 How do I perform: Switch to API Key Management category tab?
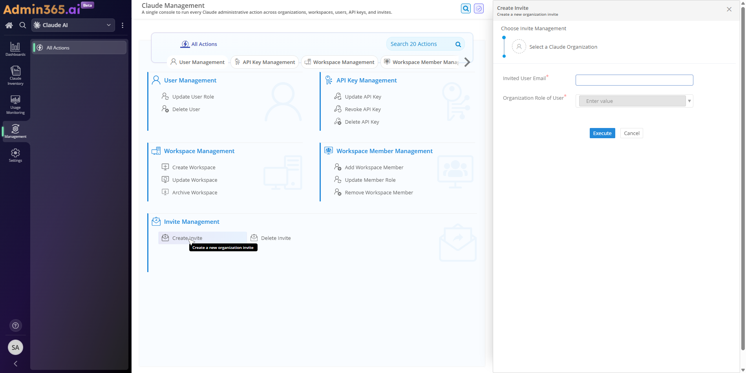pyautogui.click(x=265, y=62)
